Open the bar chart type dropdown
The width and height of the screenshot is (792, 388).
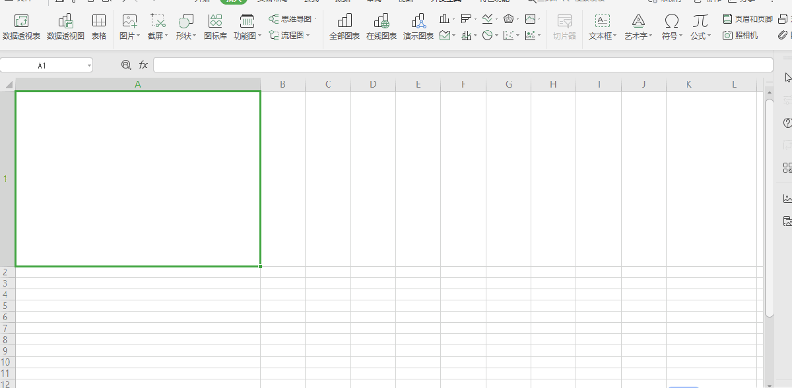[x=469, y=19]
